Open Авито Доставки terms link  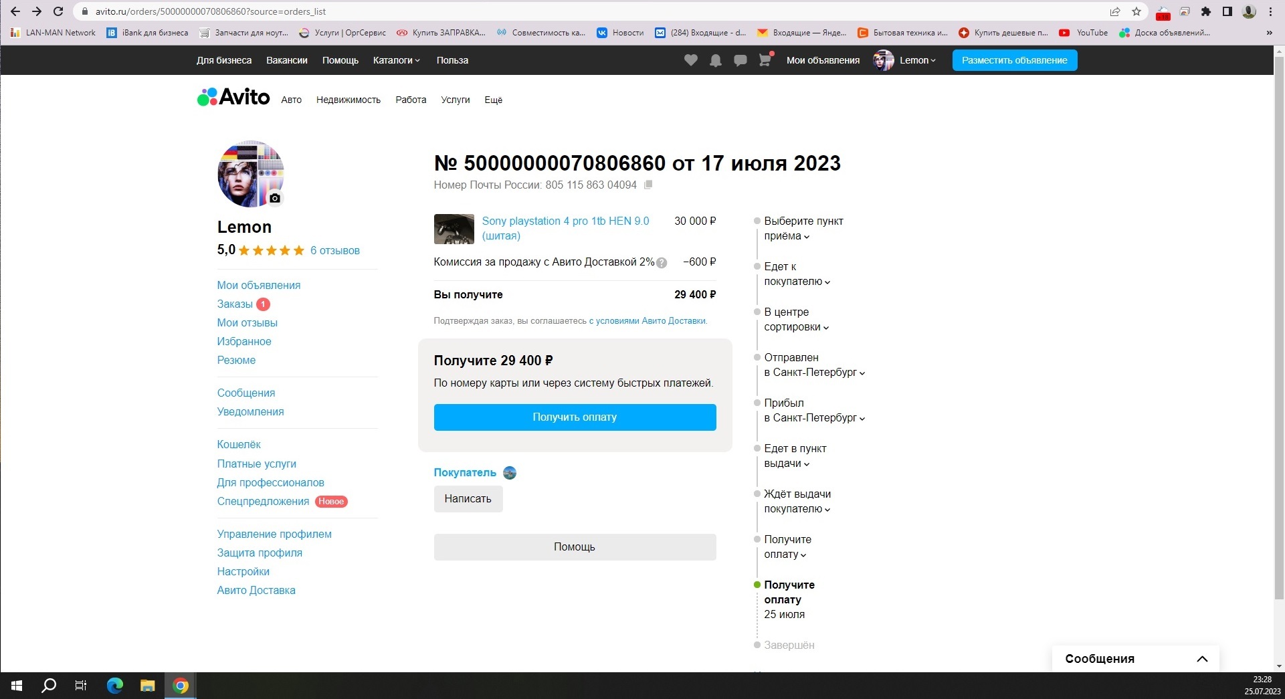click(x=648, y=321)
